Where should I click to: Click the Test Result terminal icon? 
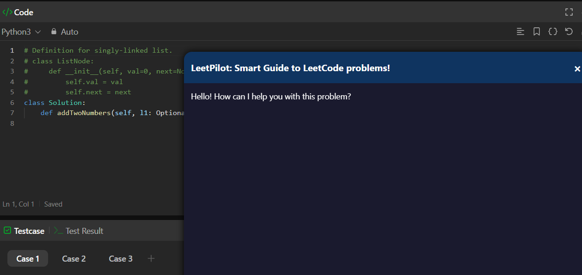(58, 231)
